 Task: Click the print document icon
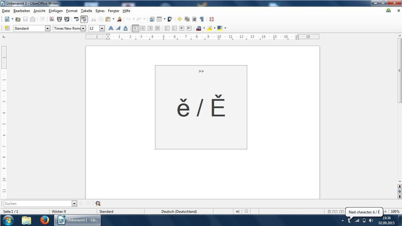pyautogui.click(x=59, y=19)
